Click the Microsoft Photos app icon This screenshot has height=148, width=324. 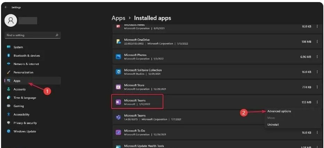[118, 57]
